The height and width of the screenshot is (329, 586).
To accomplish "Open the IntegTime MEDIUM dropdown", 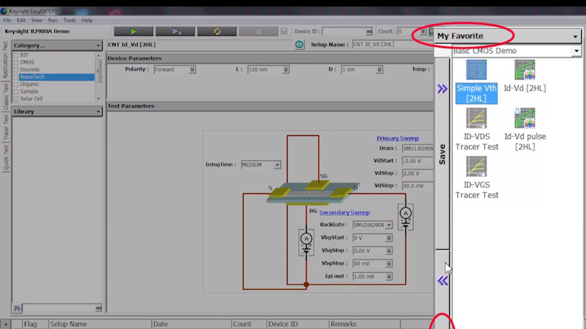I will tap(277, 164).
